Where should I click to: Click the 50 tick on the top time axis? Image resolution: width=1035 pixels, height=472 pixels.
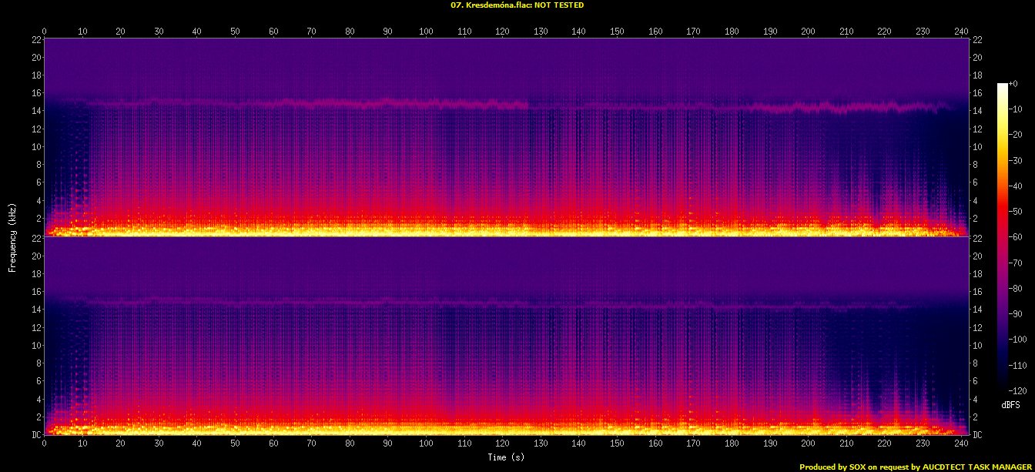click(235, 32)
